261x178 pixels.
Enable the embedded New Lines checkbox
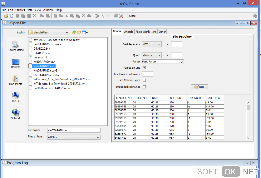tap(144, 87)
